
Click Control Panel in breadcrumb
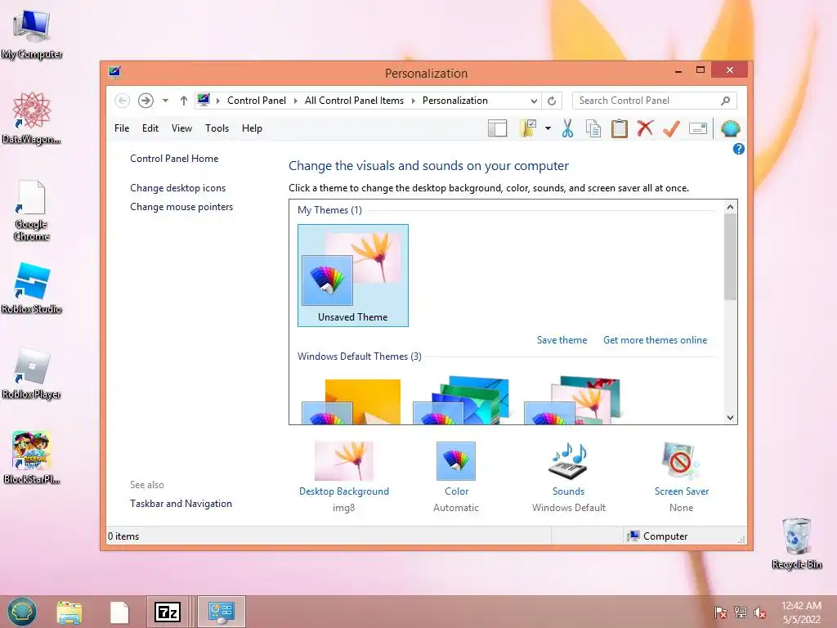point(256,101)
